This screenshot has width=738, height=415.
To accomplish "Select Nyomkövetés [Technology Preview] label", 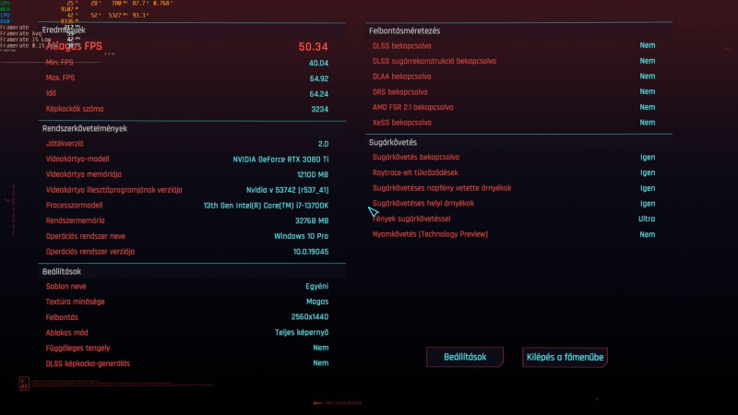I will click(430, 234).
